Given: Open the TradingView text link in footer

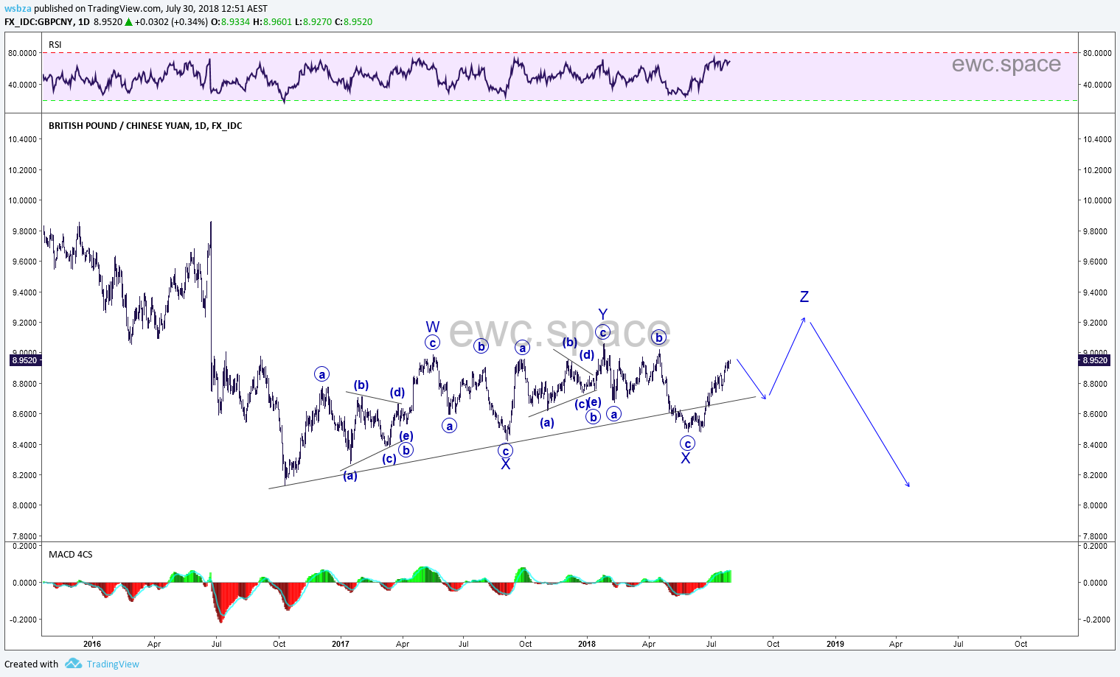Looking at the screenshot, I should tap(113, 664).
